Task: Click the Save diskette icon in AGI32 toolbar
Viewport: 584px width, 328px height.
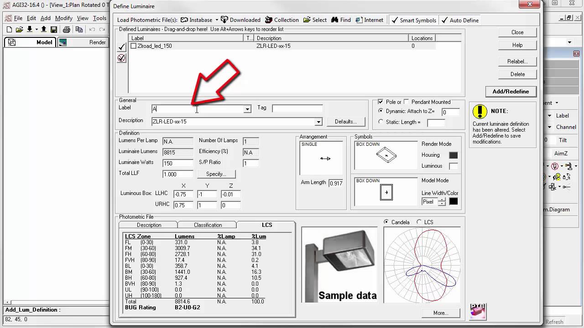Action: click(x=54, y=30)
